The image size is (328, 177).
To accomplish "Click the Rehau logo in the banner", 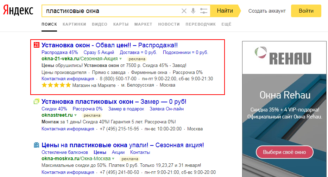I will point(283,56).
